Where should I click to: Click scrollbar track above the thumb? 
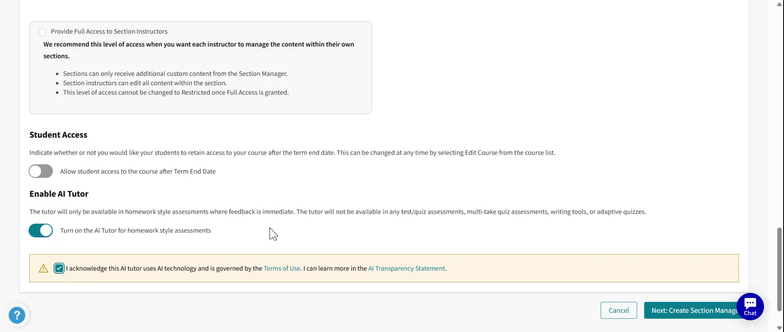pyautogui.click(x=779, y=122)
